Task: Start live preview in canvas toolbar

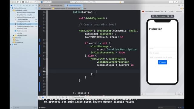Action: [153, 16]
